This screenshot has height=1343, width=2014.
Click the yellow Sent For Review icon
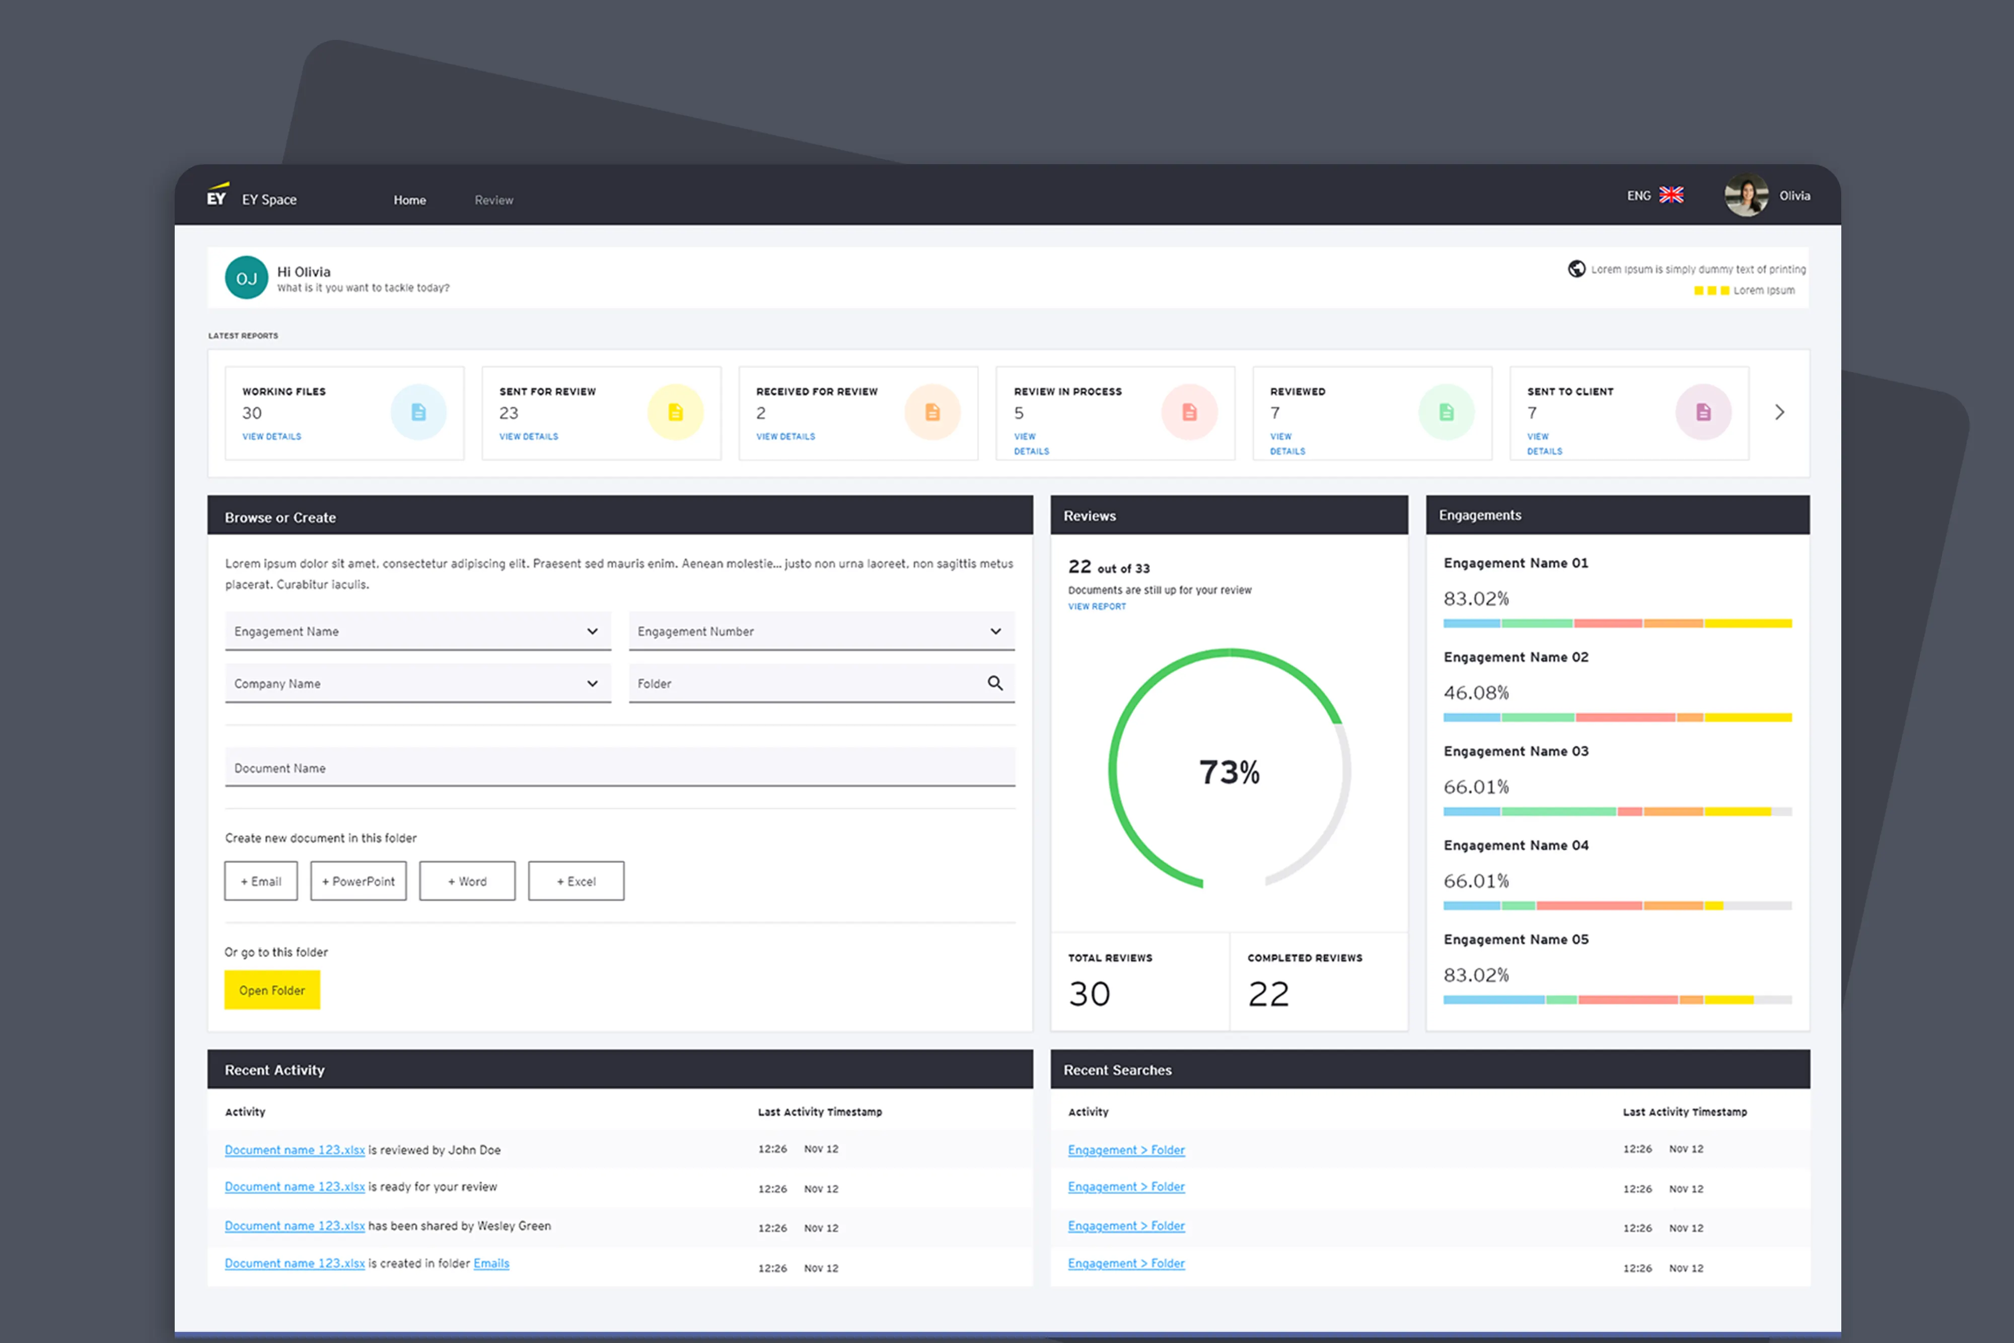(675, 412)
